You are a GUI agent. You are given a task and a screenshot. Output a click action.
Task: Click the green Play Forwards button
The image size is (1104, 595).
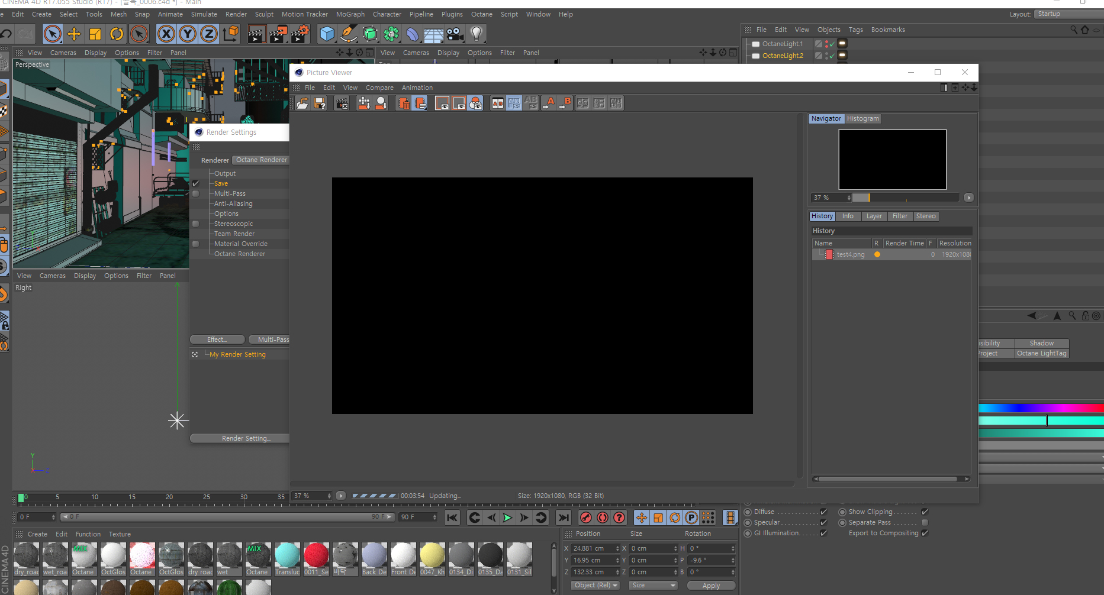coord(507,518)
